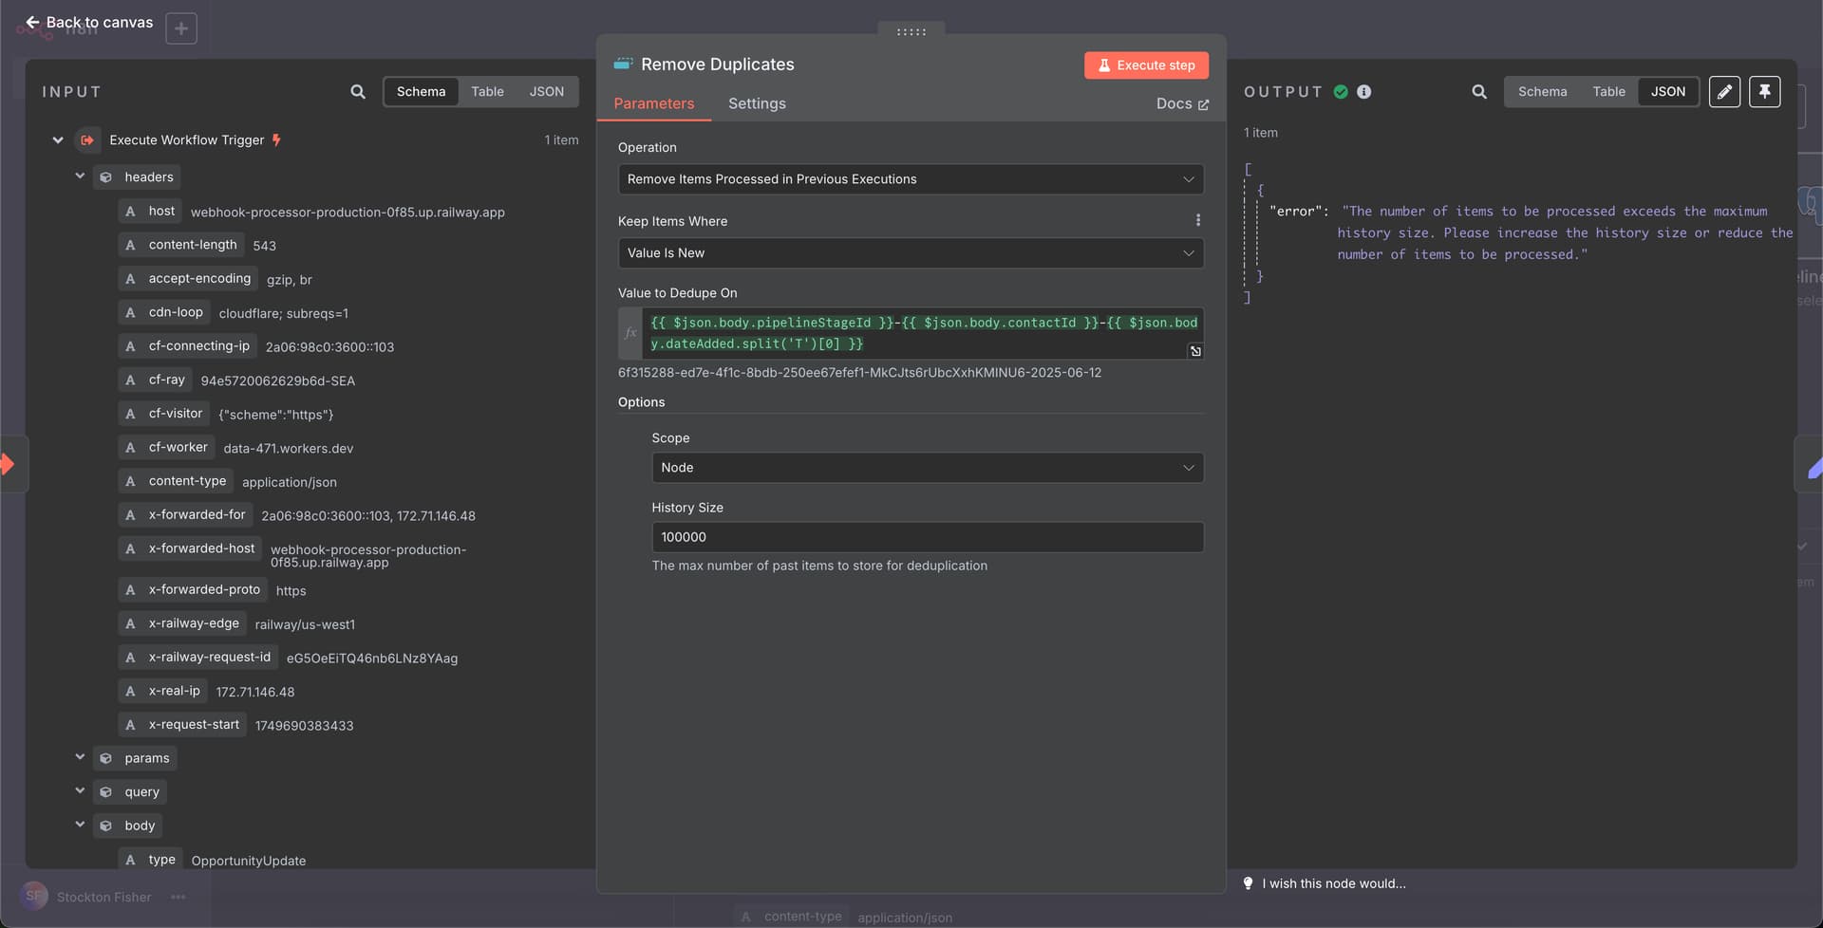The height and width of the screenshot is (928, 1823).
Task: Click the accept-encoding field pill
Action: tap(188, 279)
